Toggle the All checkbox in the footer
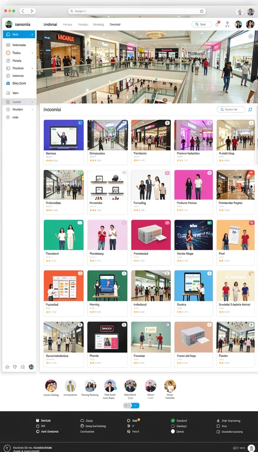Screen dimensions: 258x452 tap(38, 426)
